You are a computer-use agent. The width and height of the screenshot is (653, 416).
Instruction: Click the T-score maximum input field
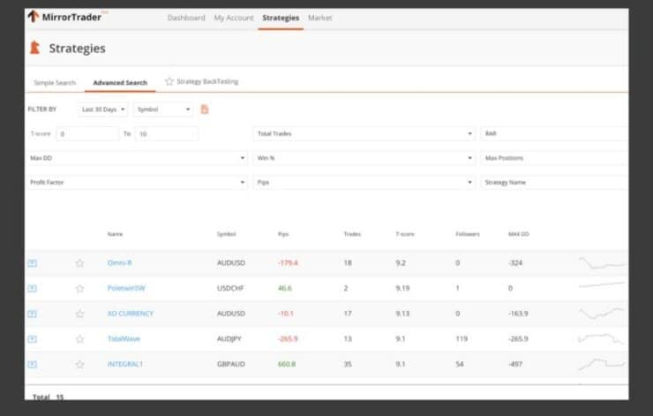[167, 133]
